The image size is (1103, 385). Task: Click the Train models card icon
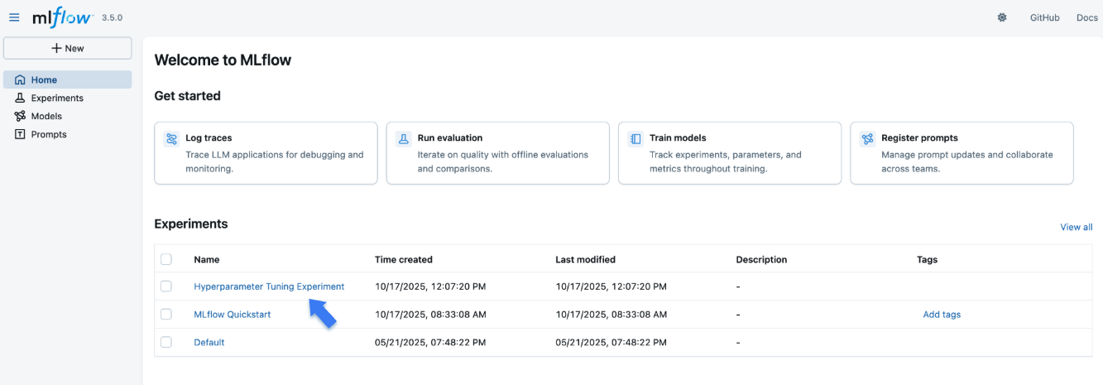coord(635,139)
